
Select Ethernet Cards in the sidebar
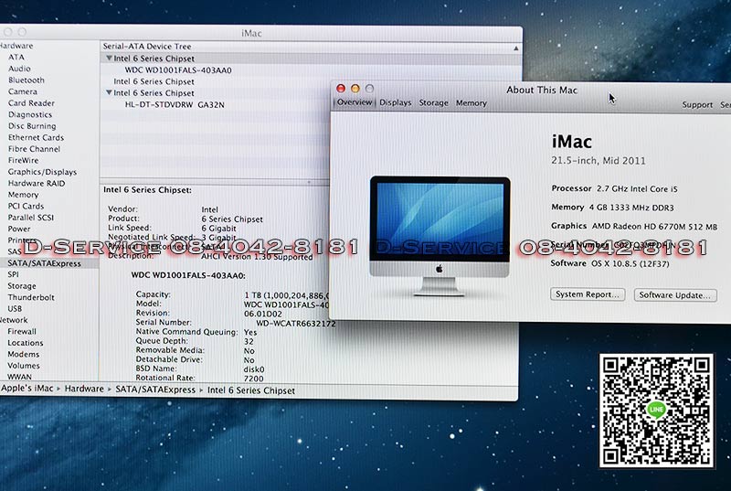click(36, 137)
